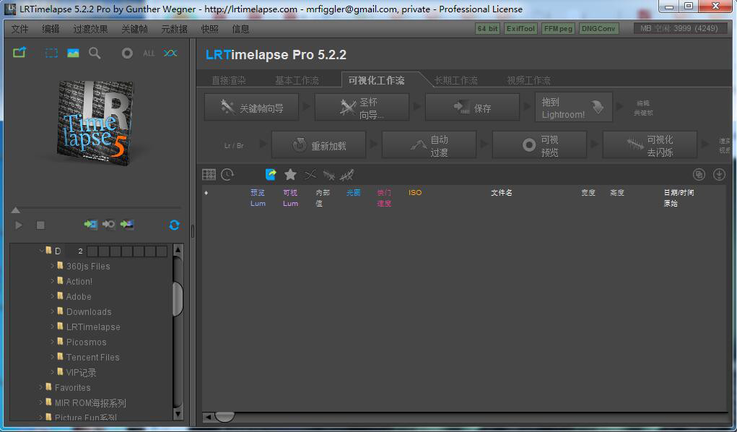Start preview playback with play button
Image resolution: width=737 pixels, height=432 pixels.
coord(19,225)
